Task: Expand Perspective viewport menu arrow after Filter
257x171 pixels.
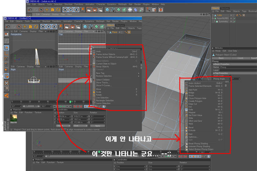Action: tap(46, 31)
